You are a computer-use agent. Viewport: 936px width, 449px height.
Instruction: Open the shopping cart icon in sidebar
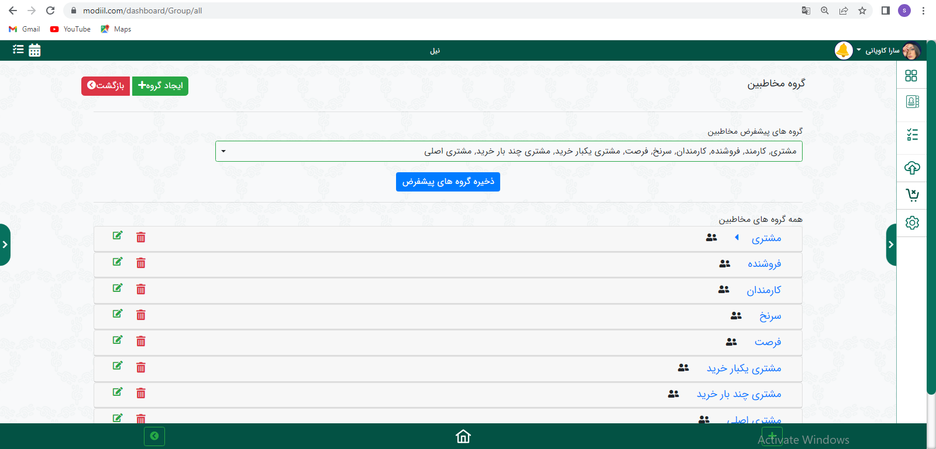click(912, 195)
